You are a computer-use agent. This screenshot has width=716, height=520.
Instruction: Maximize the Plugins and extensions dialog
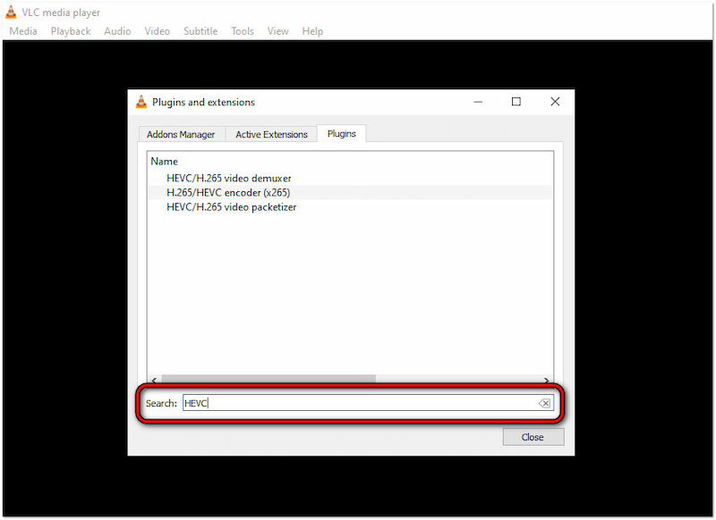[x=516, y=102]
